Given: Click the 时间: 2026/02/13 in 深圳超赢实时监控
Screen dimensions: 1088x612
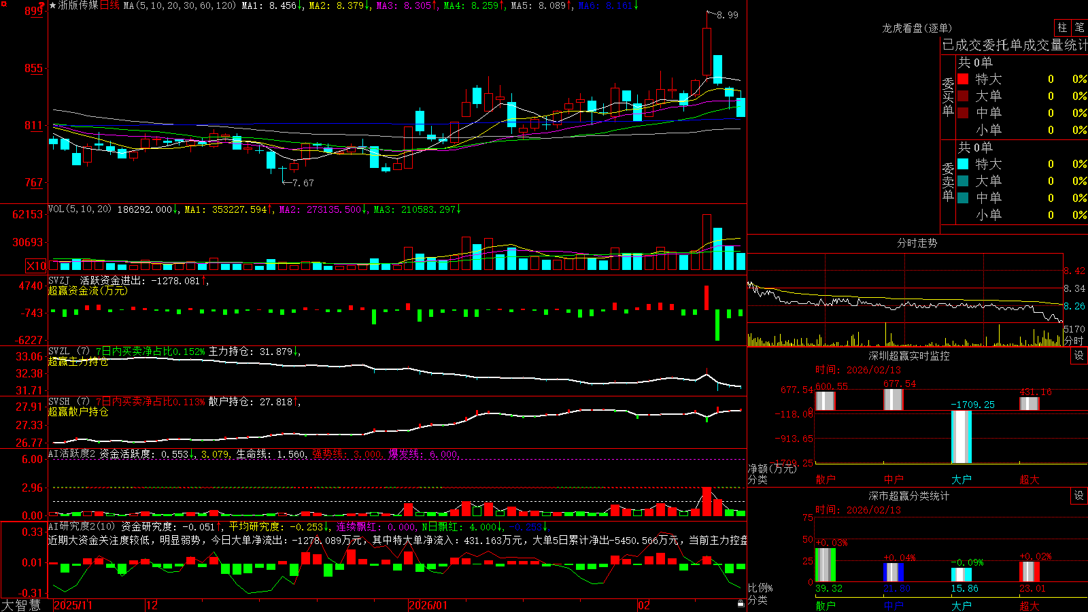Looking at the screenshot, I should pos(858,370).
